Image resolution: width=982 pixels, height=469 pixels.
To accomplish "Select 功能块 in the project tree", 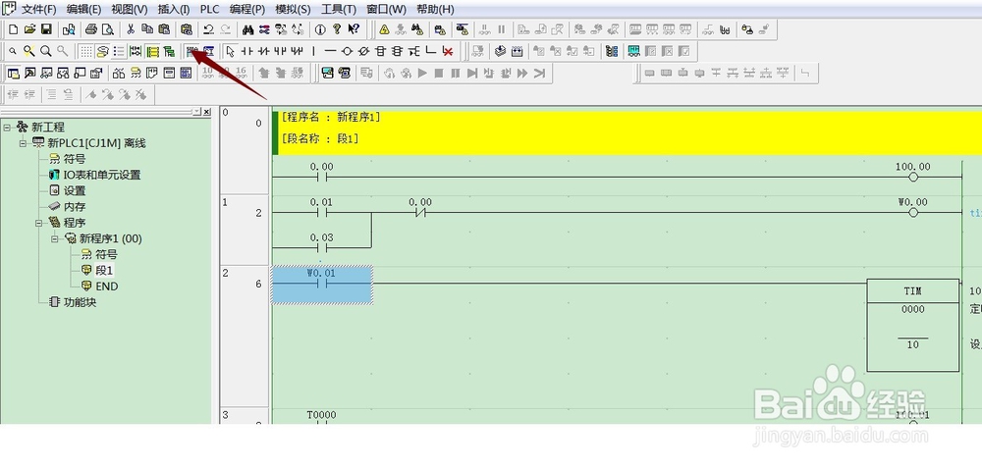I will point(81,302).
